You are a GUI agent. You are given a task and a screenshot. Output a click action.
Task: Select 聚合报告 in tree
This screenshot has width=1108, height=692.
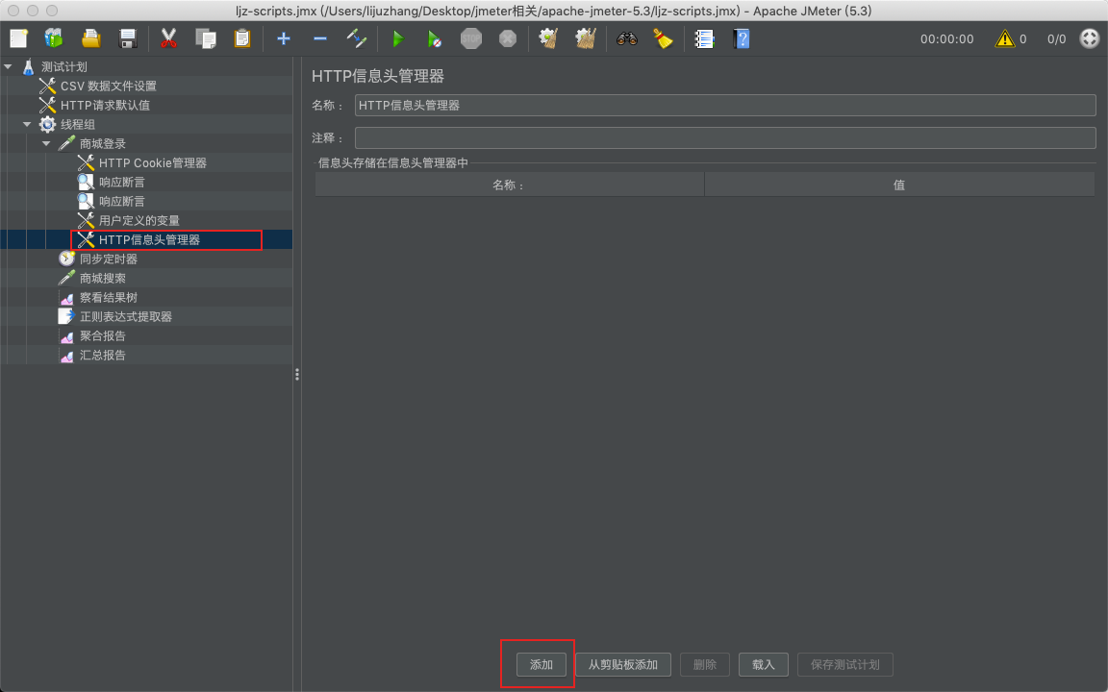pyautogui.click(x=103, y=336)
